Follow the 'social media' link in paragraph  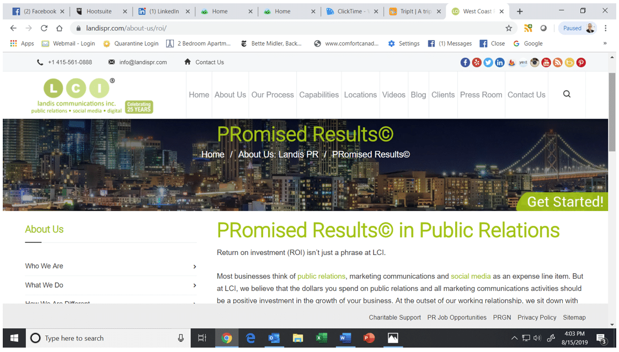[x=470, y=277]
